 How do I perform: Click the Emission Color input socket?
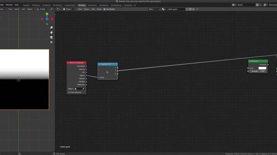coord(248,68)
